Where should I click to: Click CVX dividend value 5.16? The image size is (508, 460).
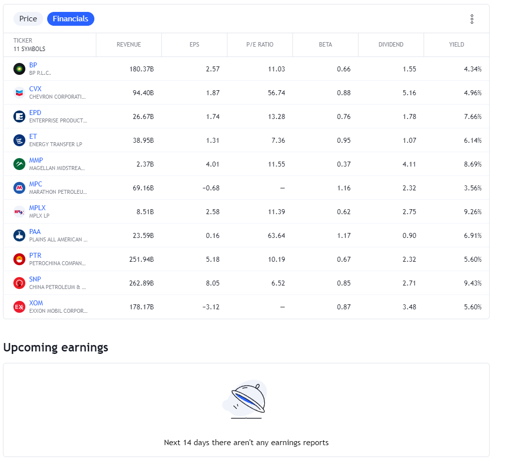click(x=409, y=93)
